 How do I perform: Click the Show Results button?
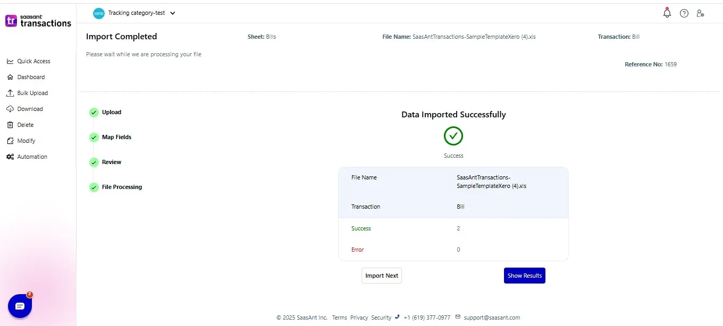coord(525,276)
